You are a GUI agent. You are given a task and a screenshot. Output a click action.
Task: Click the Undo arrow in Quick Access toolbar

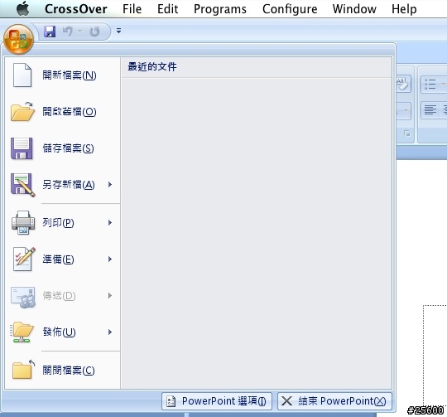tap(68, 31)
